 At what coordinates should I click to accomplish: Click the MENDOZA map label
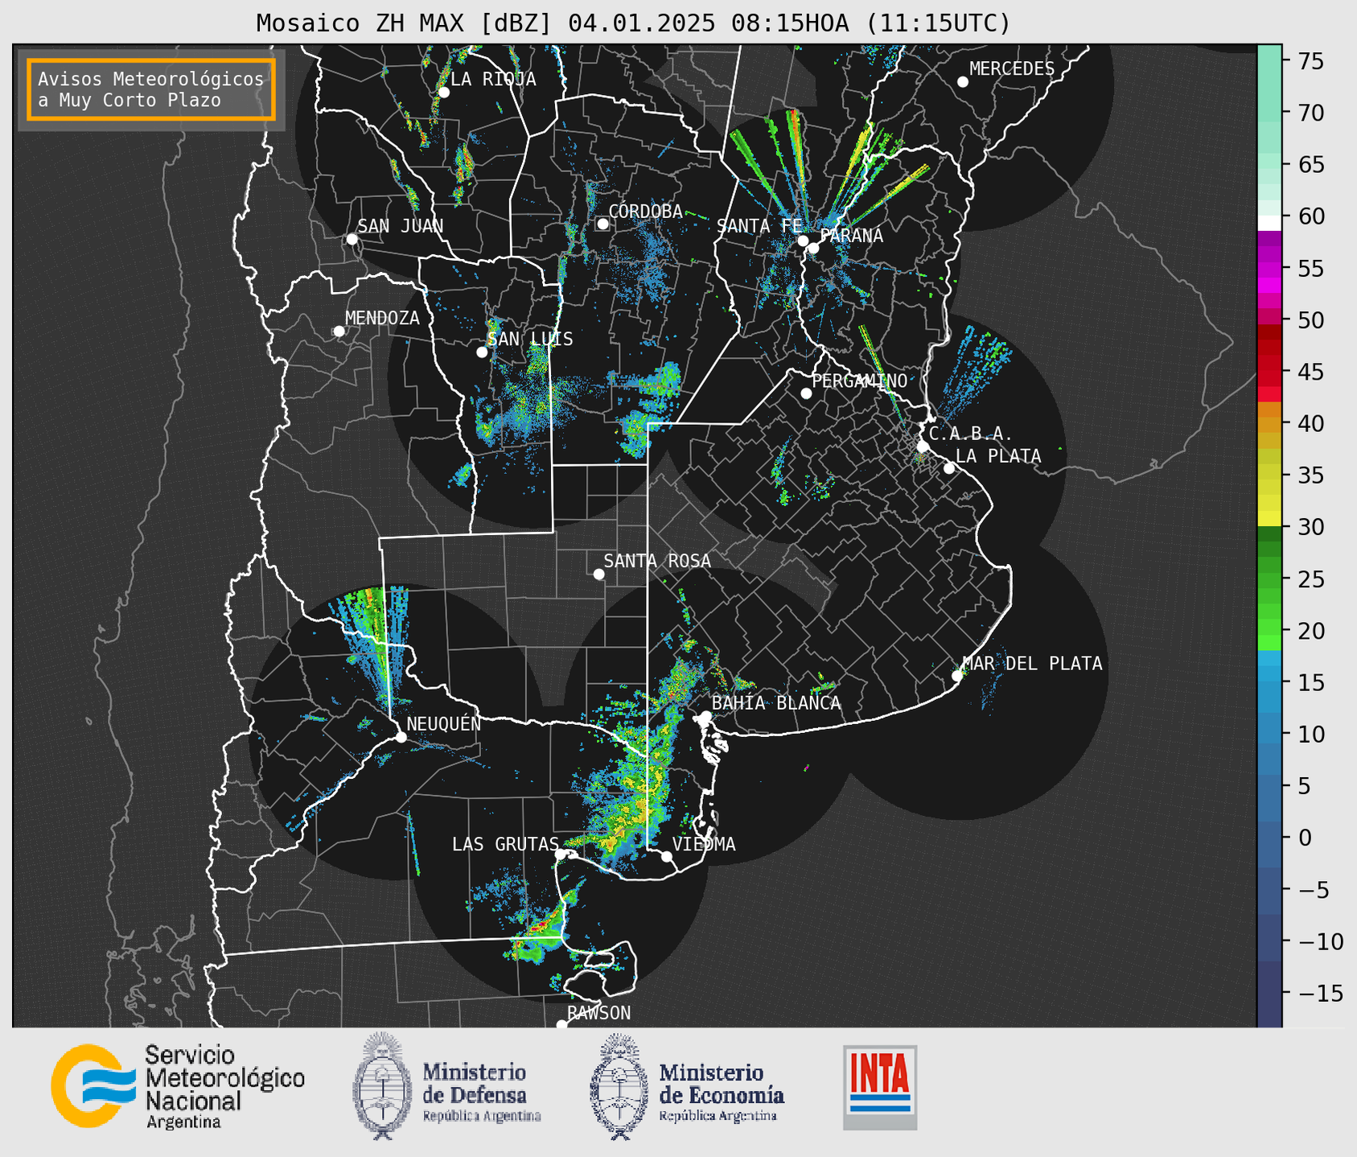(x=382, y=319)
